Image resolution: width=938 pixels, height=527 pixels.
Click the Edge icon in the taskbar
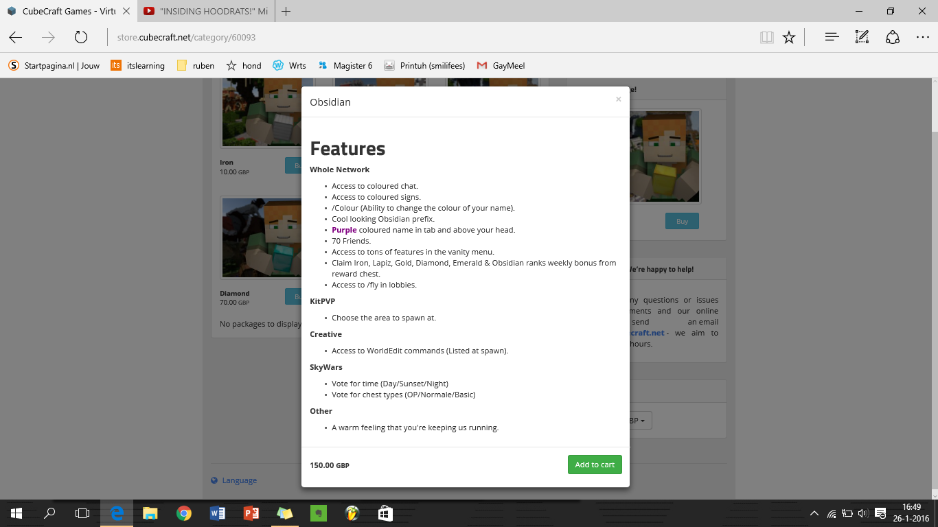[x=117, y=513]
